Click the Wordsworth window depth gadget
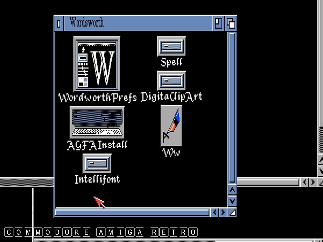 pos(231,24)
